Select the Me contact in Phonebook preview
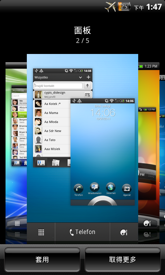This screenshot has height=275, width=165. point(20,102)
